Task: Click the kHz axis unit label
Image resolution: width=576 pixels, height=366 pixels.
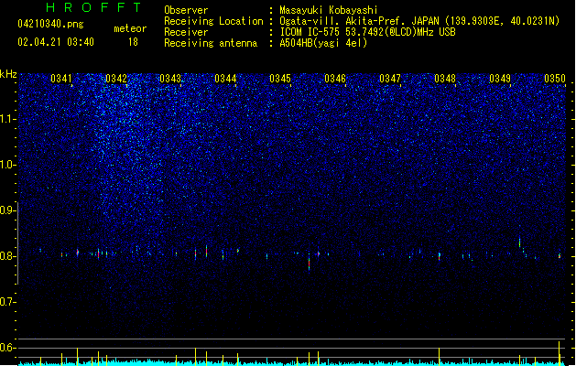Action: pos(8,74)
